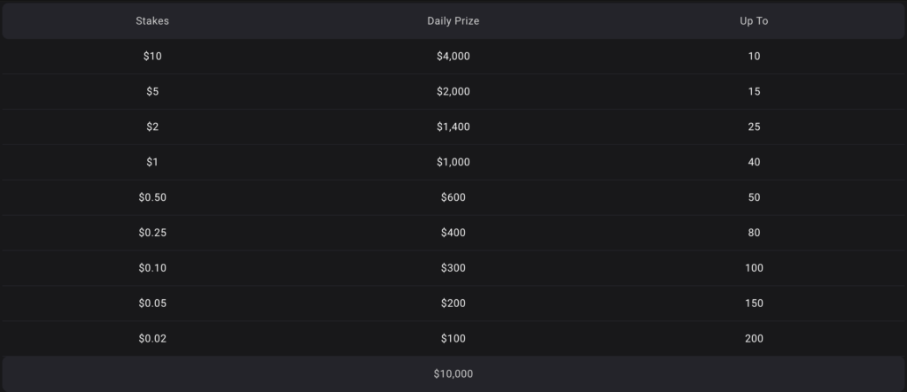Click the $5 stakes row
This screenshot has width=907, height=392.
pos(152,91)
